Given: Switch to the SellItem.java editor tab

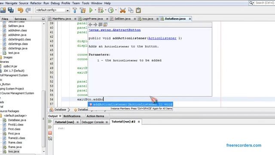Looking at the screenshot, I should [122, 19].
